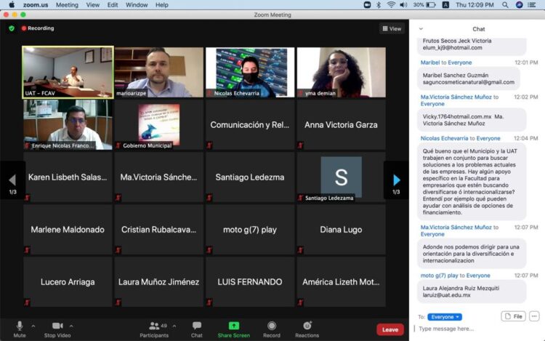Screen dimensions: 545x341
Task: Open the View layout options
Action: click(392, 29)
